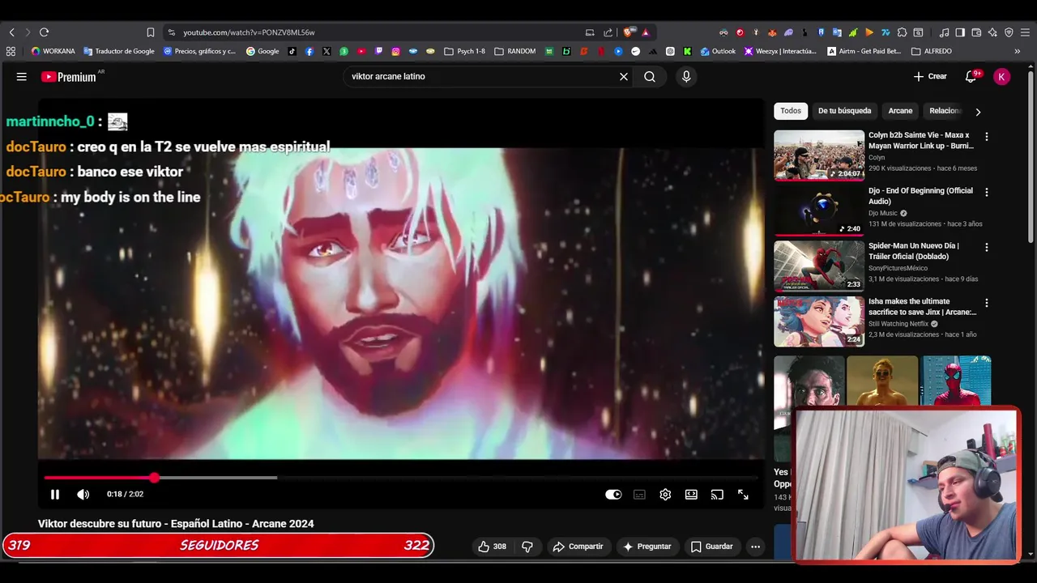The image size is (1037, 583).
Task: Pause the video
Action: [55, 494]
